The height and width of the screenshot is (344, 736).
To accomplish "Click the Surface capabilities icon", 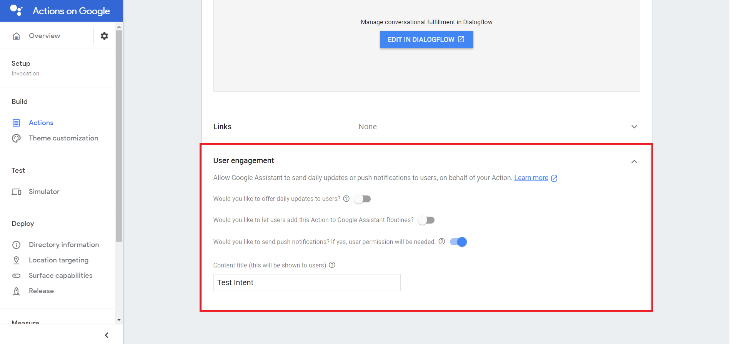I will tap(16, 276).
